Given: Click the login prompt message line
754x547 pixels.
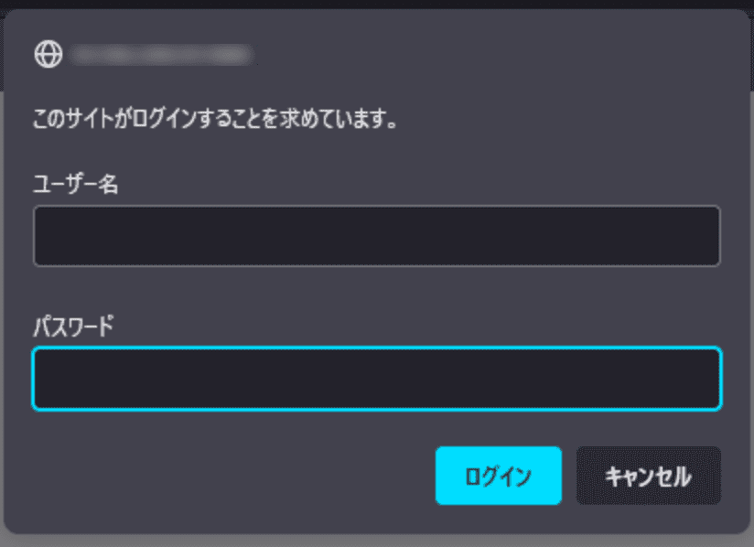Looking at the screenshot, I should tap(215, 120).
